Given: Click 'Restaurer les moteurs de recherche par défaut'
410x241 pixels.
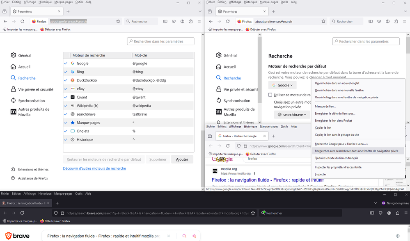Looking at the screenshot, I should point(103,159).
